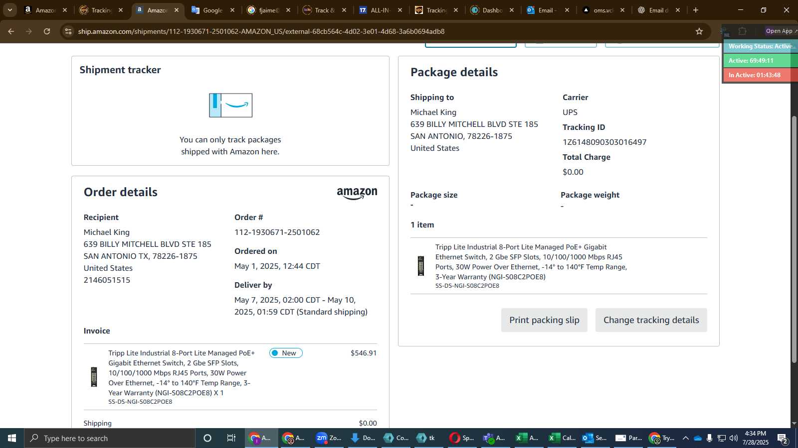The width and height of the screenshot is (798, 448).
Task: Click tracking ID 1Z6148090303016497
Action: coord(604,142)
